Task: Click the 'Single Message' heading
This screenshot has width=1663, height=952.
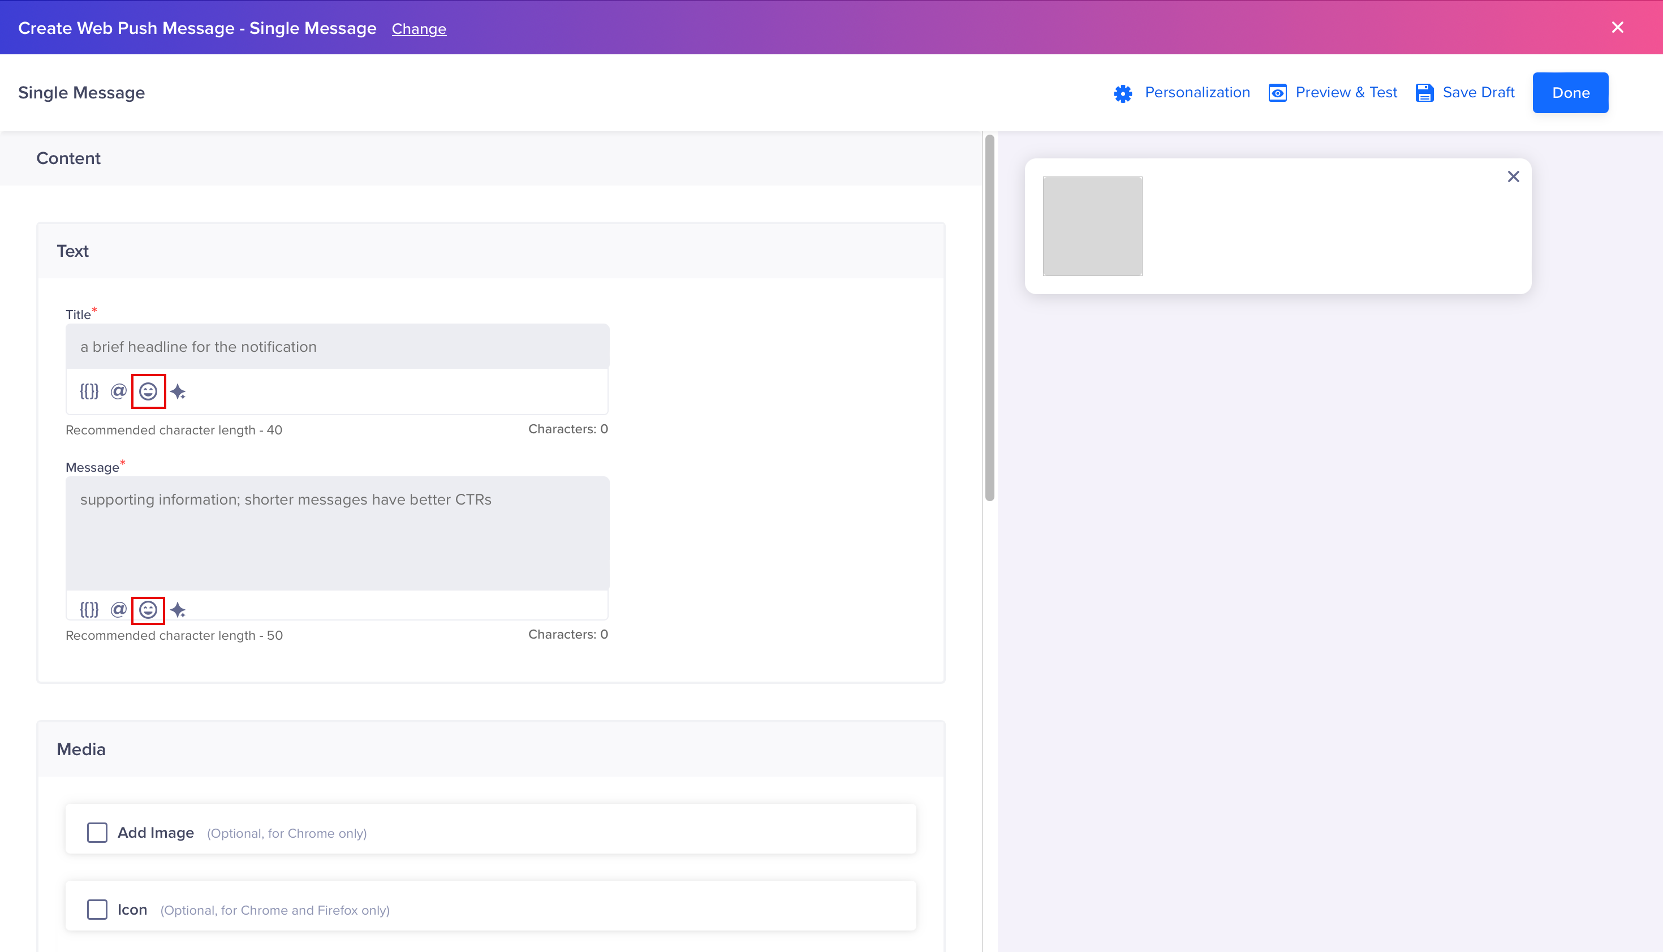Action: [81, 93]
